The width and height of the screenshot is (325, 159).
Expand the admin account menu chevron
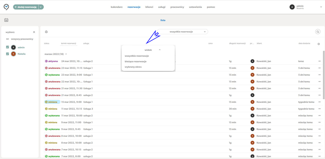(x=321, y=7)
